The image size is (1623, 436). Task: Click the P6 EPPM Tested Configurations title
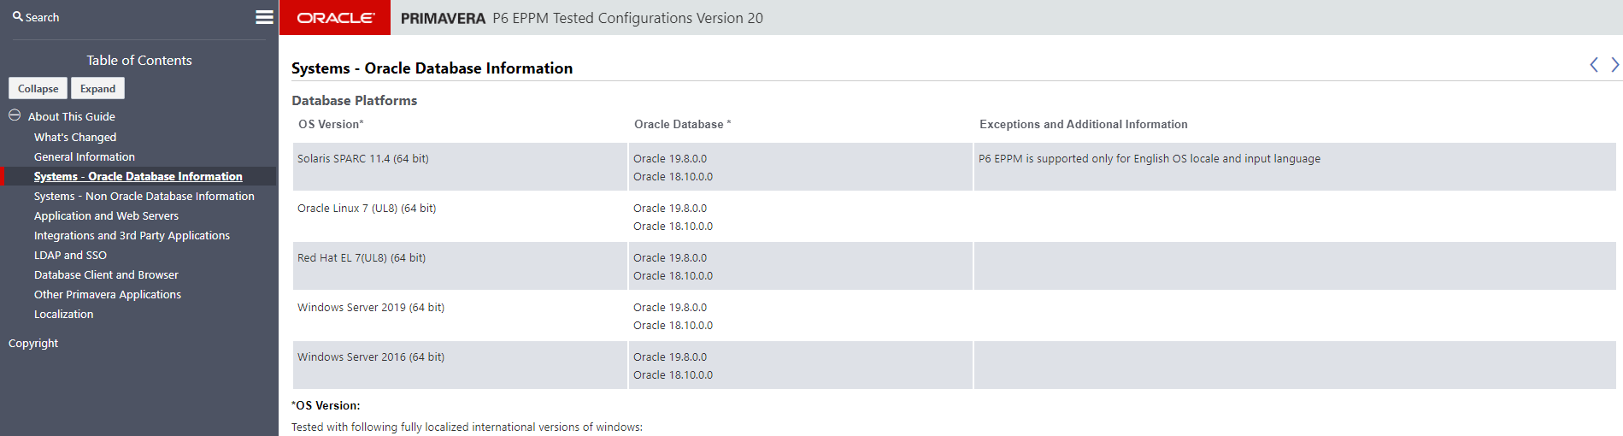click(627, 18)
